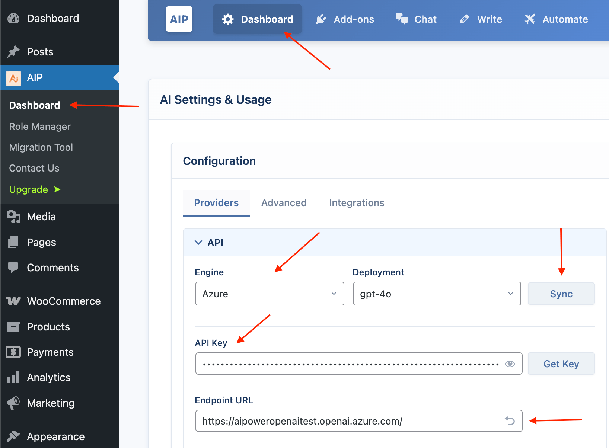Click the Posts pushpin icon
The height and width of the screenshot is (448, 609).
(13, 52)
